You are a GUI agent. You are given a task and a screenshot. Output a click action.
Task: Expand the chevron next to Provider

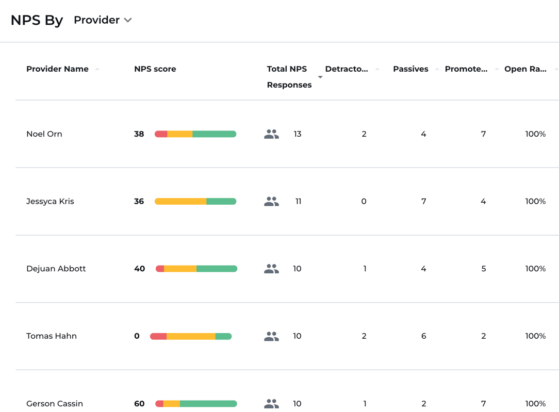pyautogui.click(x=128, y=20)
